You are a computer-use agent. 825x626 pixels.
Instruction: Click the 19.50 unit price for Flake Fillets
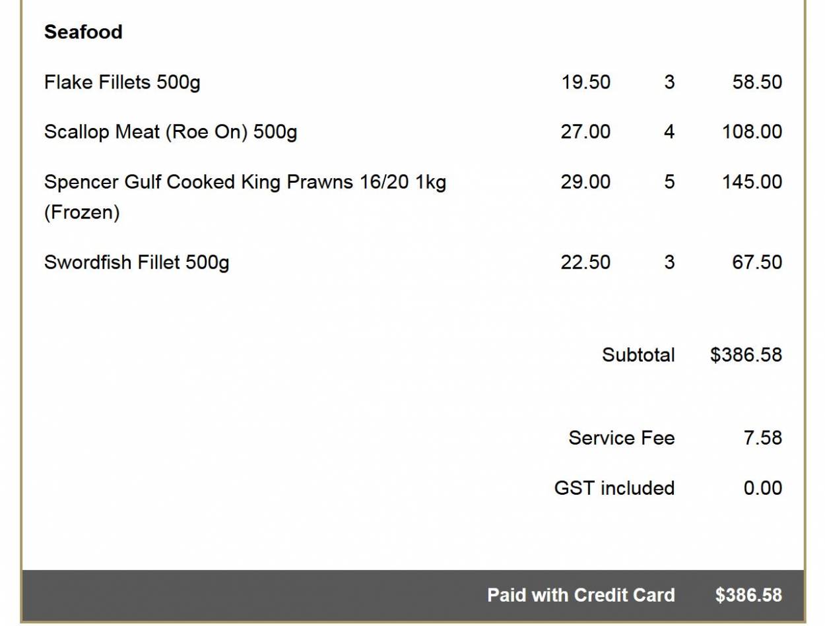[x=585, y=82]
